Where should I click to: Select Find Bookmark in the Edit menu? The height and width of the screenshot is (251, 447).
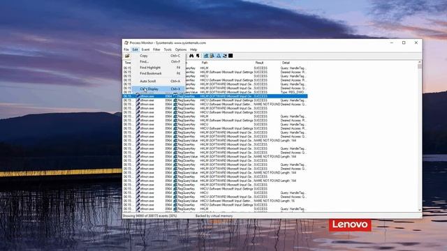[x=159, y=73]
